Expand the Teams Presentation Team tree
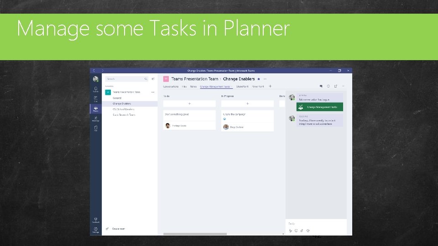This screenshot has width=438, height=246. [x=126, y=92]
